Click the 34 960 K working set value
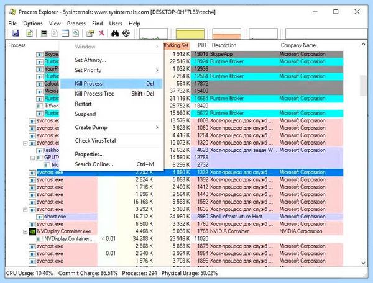Image resolution: width=373 pixels, height=283 pixels. pos(180,217)
